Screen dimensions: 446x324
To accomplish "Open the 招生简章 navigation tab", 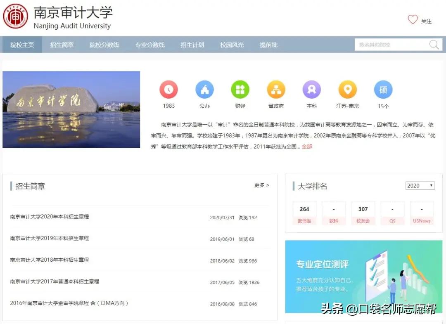I will point(62,45).
